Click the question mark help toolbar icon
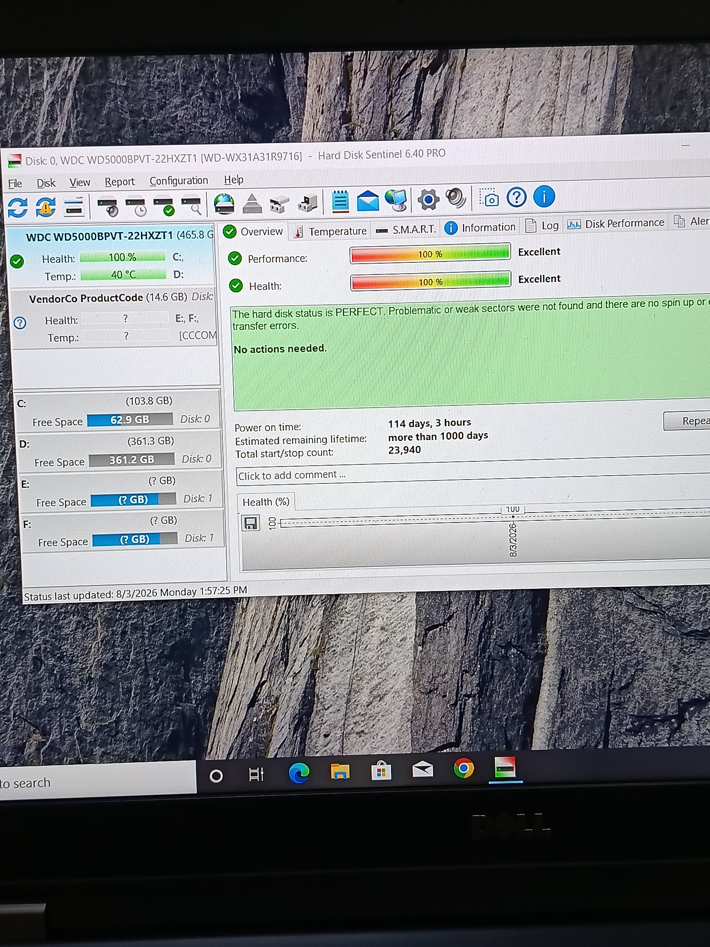This screenshot has height=947, width=710. click(x=517, y=198)
